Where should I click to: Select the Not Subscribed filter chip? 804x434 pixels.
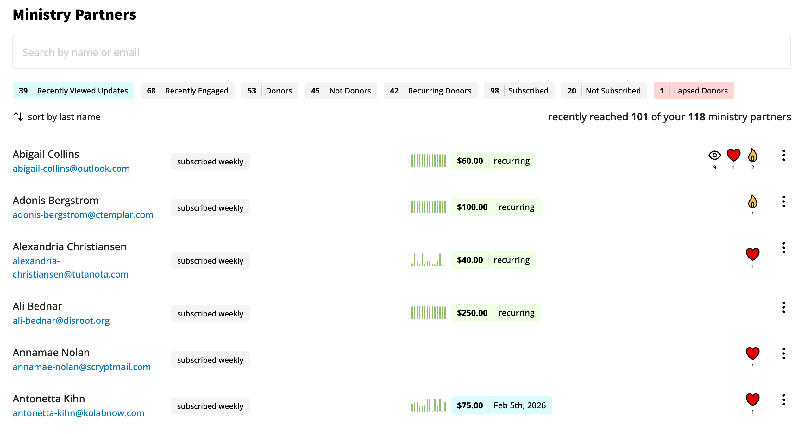pos(604,91)
